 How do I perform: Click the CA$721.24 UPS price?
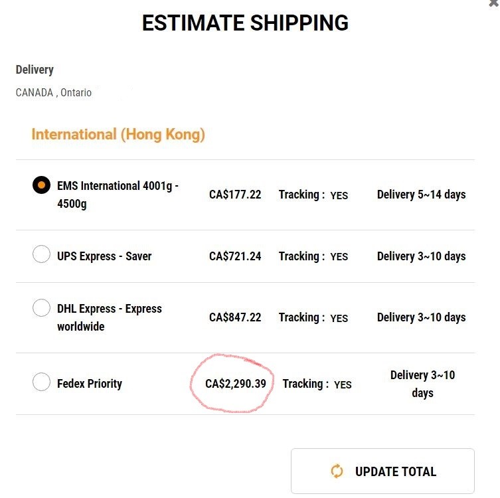tap(235, 256)
